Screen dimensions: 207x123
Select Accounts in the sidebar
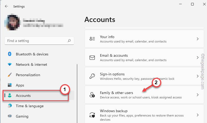[x=23, y=96]
